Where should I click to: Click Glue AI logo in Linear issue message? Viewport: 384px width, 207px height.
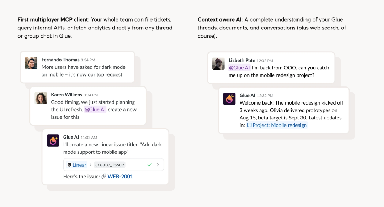[x=53, y=141]
